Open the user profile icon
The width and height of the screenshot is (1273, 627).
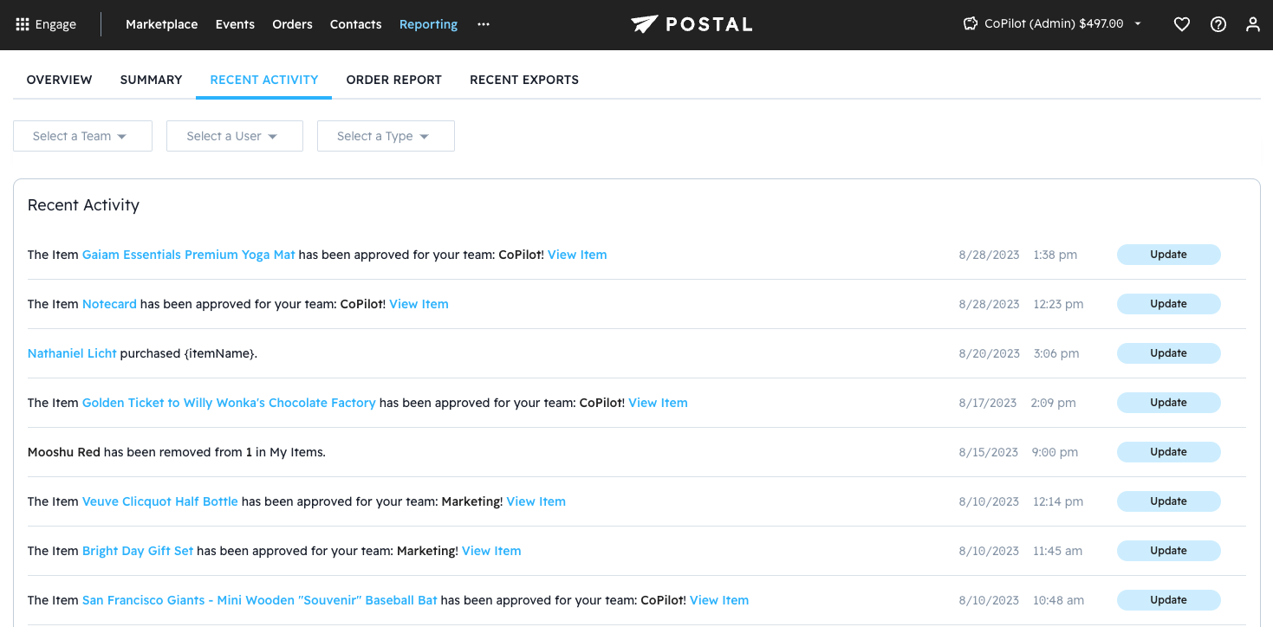point(1252,24)
